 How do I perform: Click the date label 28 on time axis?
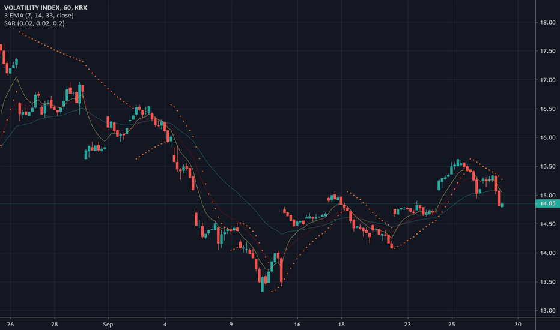pyautogui.click(x=54, y=324)
